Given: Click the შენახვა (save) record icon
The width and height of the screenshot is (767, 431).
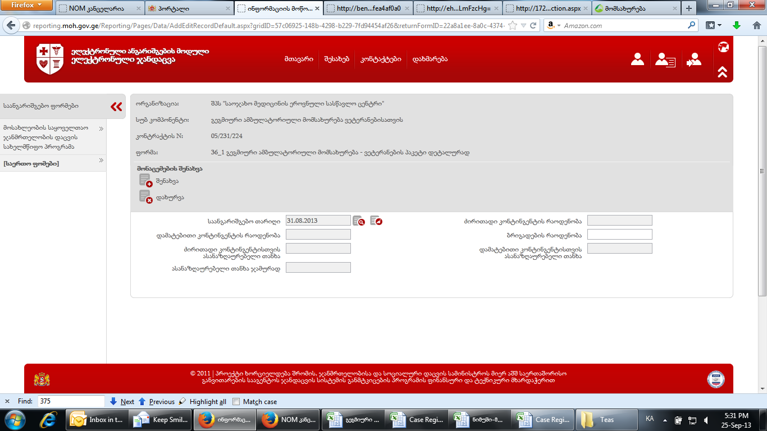Looking at the screenshot, I should [x=145, y=181].
